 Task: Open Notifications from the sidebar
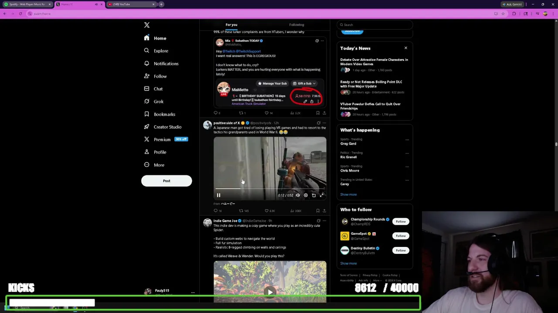point(161,63)
